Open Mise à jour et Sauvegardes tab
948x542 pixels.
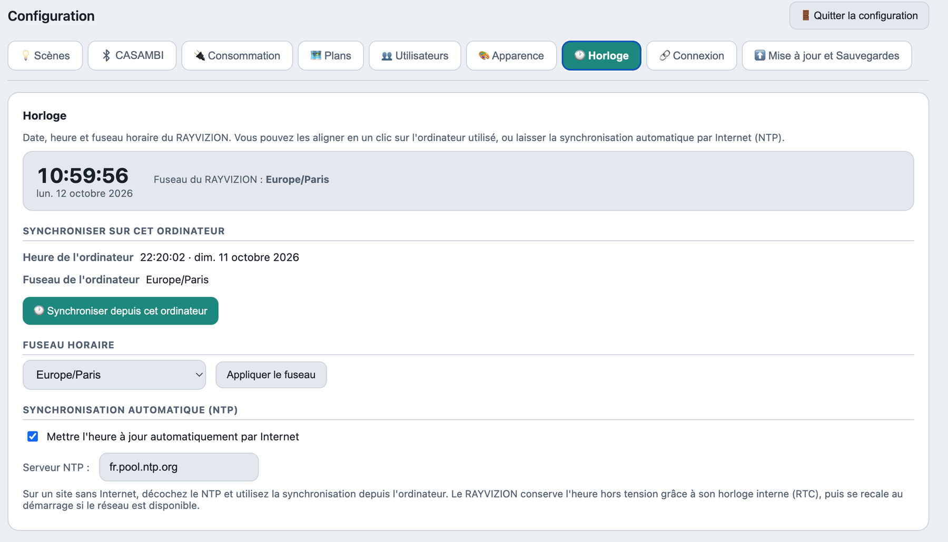827,55
